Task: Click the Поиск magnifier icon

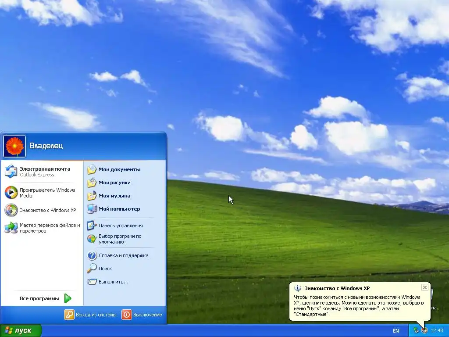Action: pos(92,269)
